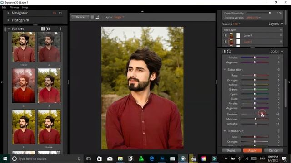
Task: Open the Process Version dropdown
Action: tap(253, 18)
